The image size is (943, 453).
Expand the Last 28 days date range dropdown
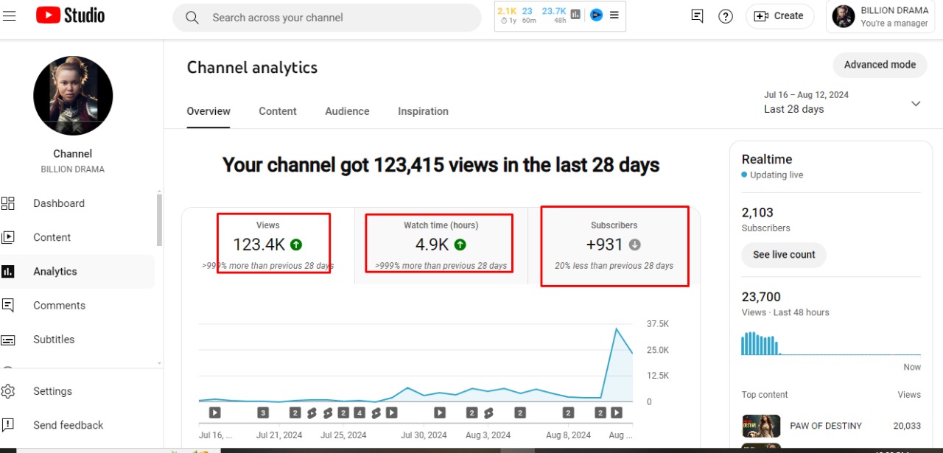pyautogui.click(x=916, y=103)
